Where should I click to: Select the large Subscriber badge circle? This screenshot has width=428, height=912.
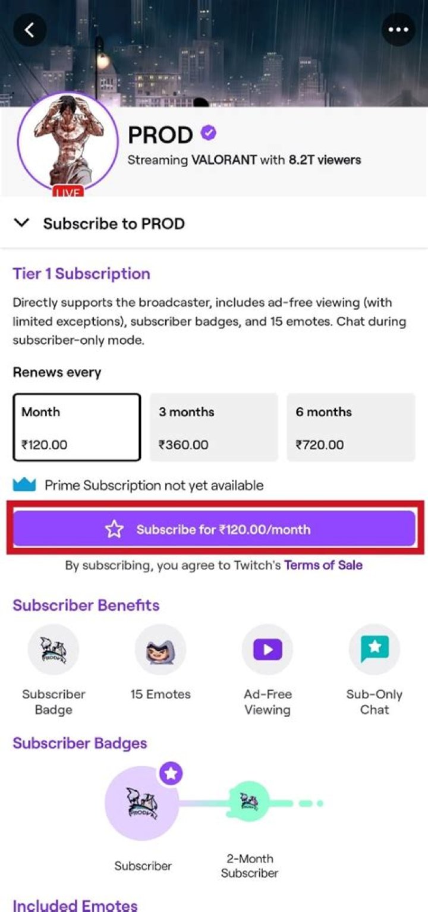click(142, 803)
